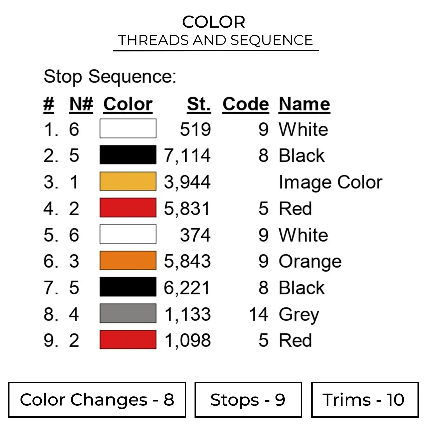This screenshot has width=431, height=431.
Task: Click the Color Changes - 8 box
Action: tap(97, 400)
